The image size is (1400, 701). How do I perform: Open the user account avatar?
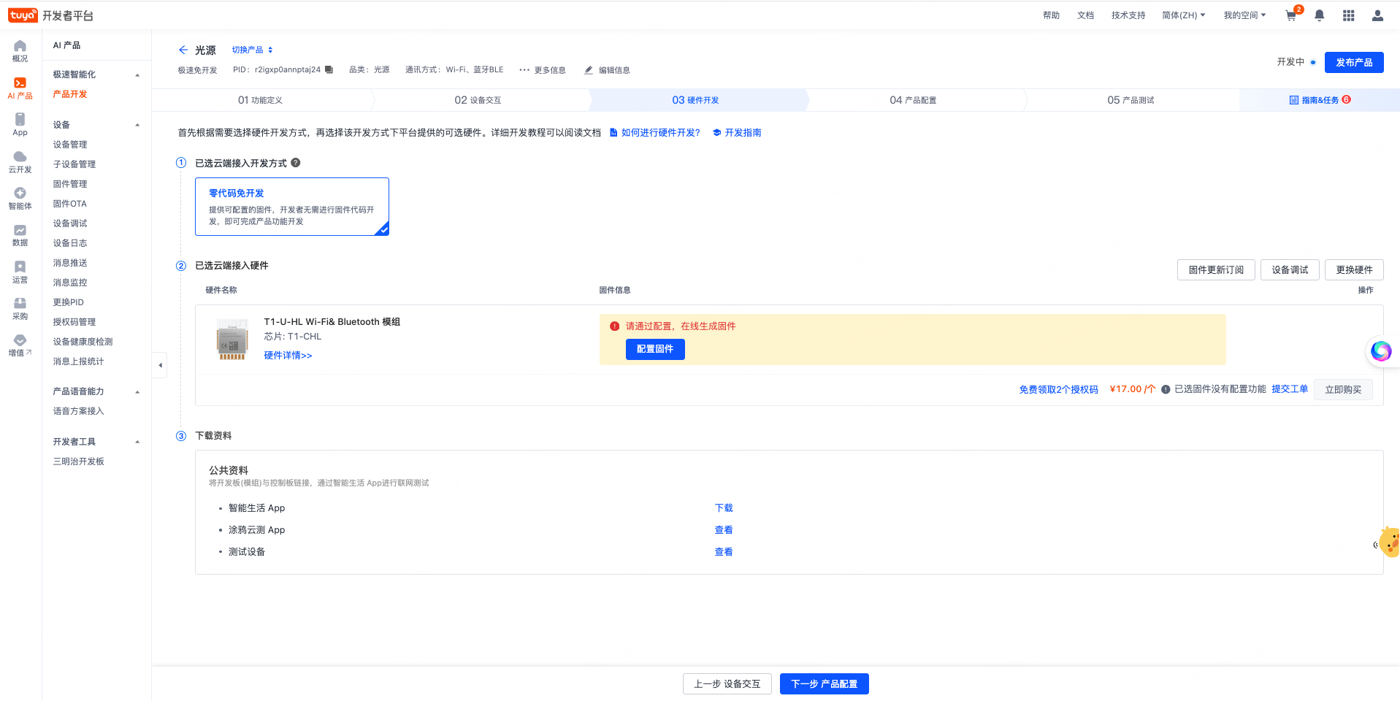1377,15
